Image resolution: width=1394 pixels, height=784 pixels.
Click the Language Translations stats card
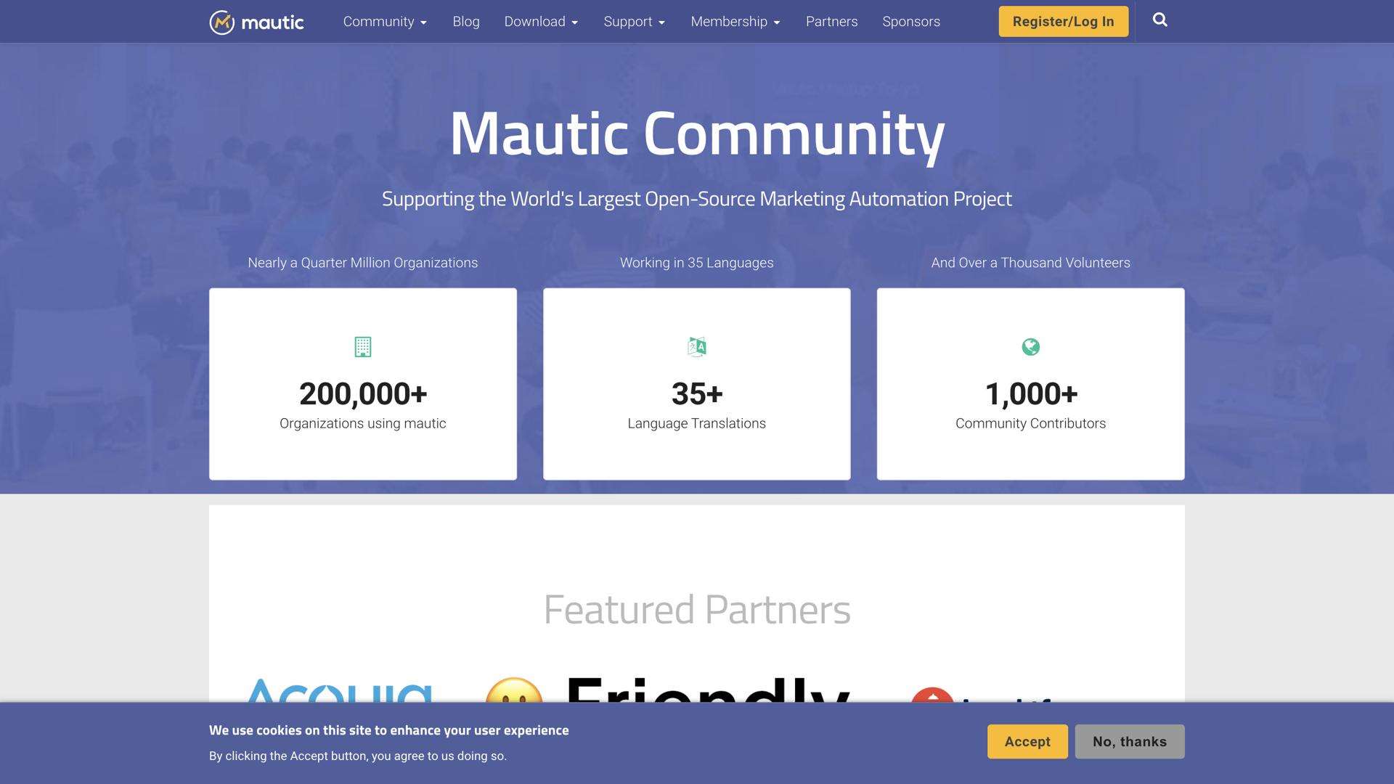(696, 383)
